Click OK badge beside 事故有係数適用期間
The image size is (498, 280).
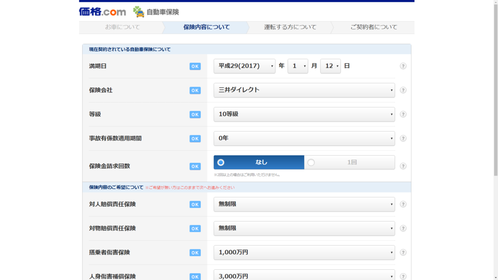point(195,139)
